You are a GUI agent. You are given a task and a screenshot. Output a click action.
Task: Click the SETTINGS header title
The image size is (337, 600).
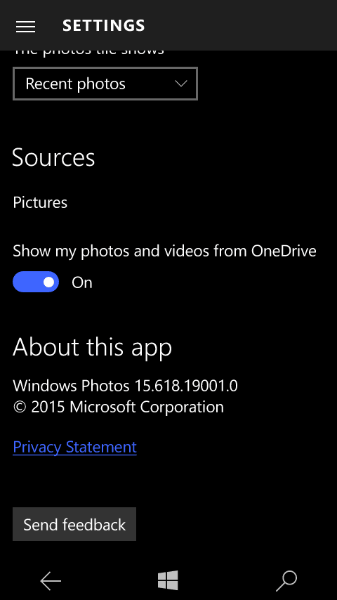coord(104,25)
